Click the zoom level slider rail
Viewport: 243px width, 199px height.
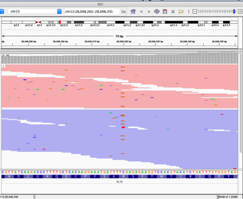click(218, 12)
